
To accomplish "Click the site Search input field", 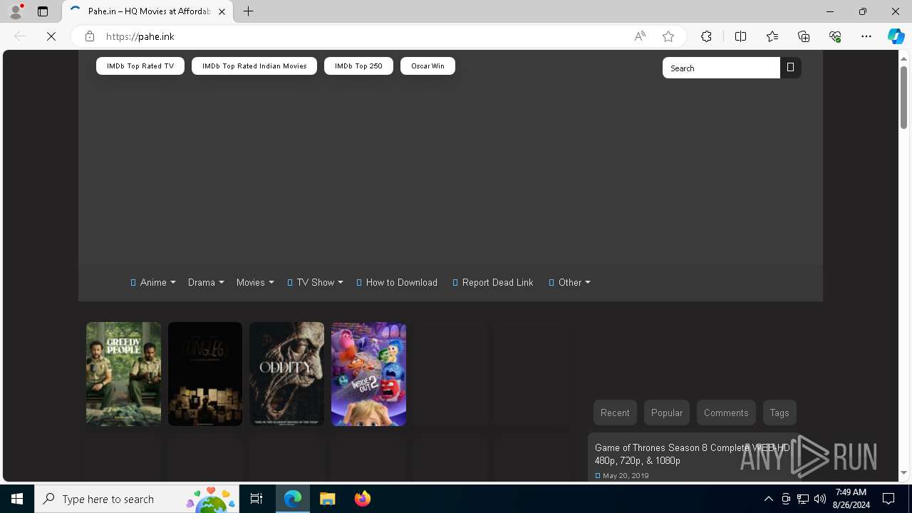I will [721, 68].
